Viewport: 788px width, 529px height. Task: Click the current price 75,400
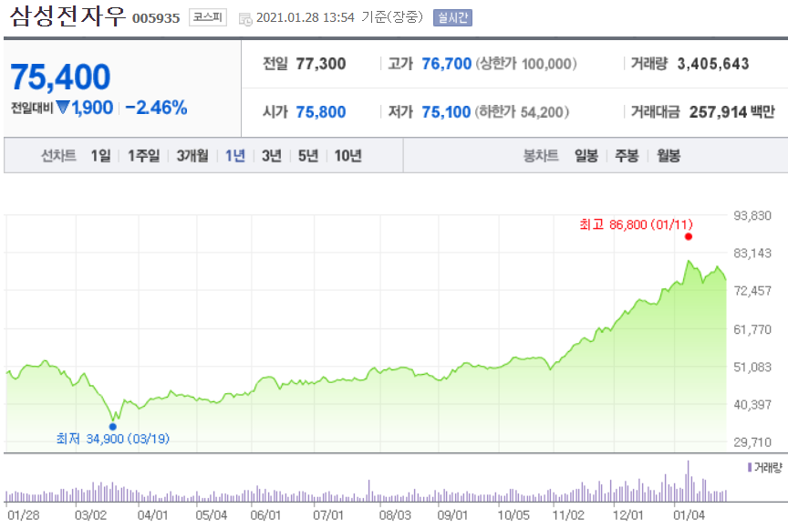click(x=60, y=77)
